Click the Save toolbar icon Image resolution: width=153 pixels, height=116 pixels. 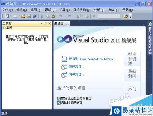coord(29,16)
